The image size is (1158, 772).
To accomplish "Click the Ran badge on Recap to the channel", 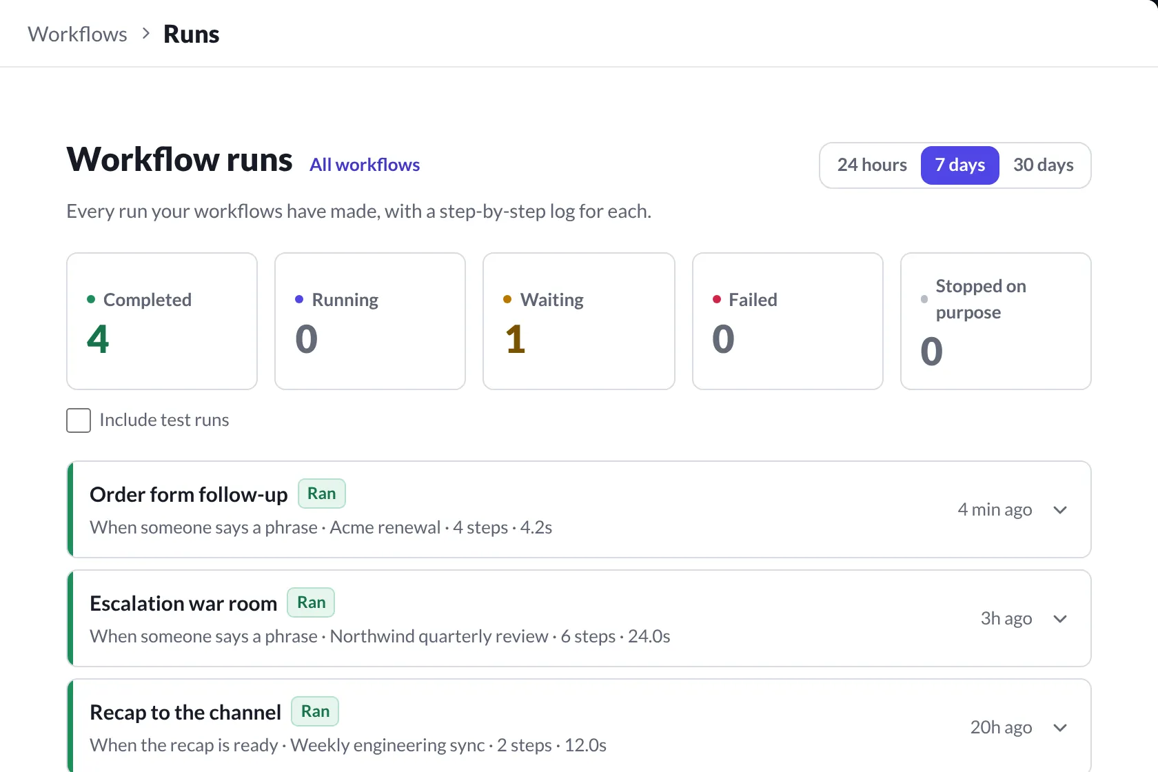I will [315, 711].
